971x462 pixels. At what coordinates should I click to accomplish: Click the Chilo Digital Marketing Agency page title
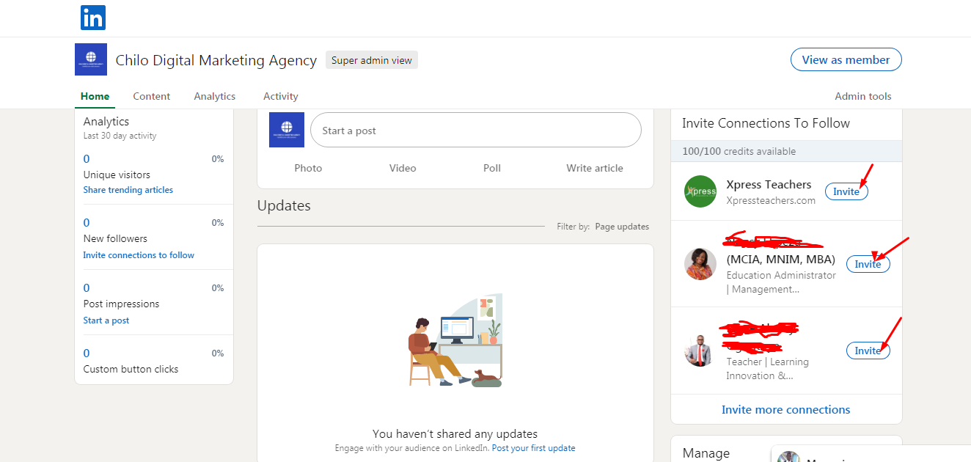click(x=216, y=60)
